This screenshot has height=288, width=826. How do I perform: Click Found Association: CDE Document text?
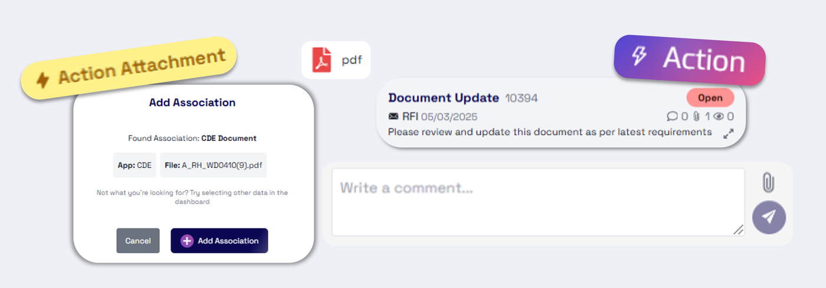[192, 138]
